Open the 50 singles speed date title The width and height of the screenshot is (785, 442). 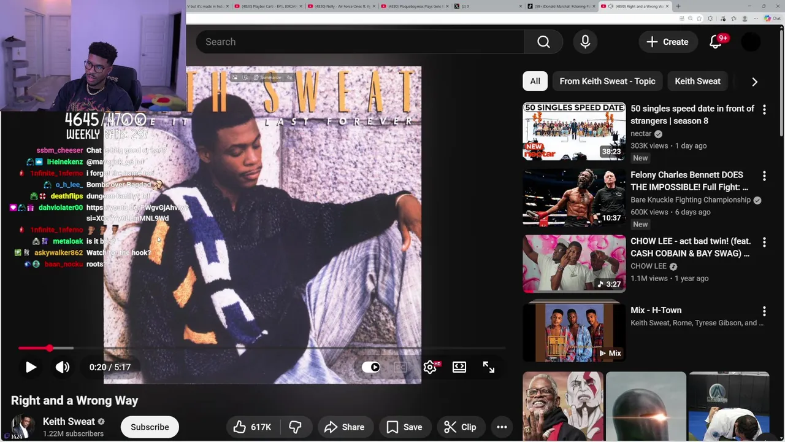pos(692,115)
